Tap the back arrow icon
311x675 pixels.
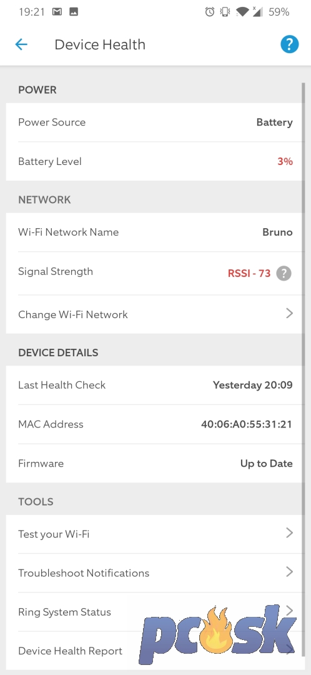tap(21, 44)
